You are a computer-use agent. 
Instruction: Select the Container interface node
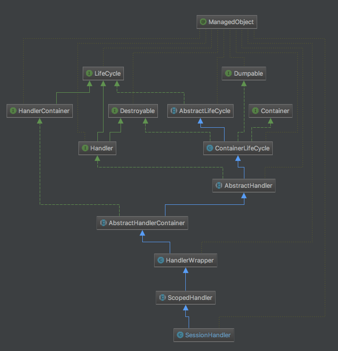(270, 111)
